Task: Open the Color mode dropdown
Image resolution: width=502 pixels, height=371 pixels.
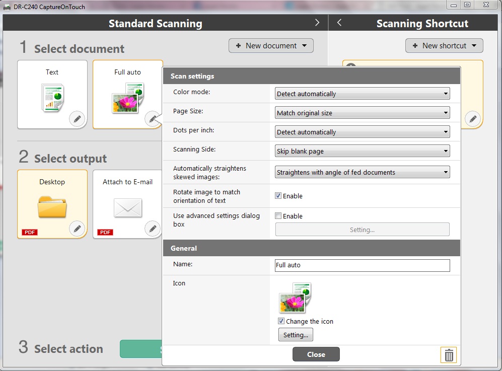Action: click(362, 94)
